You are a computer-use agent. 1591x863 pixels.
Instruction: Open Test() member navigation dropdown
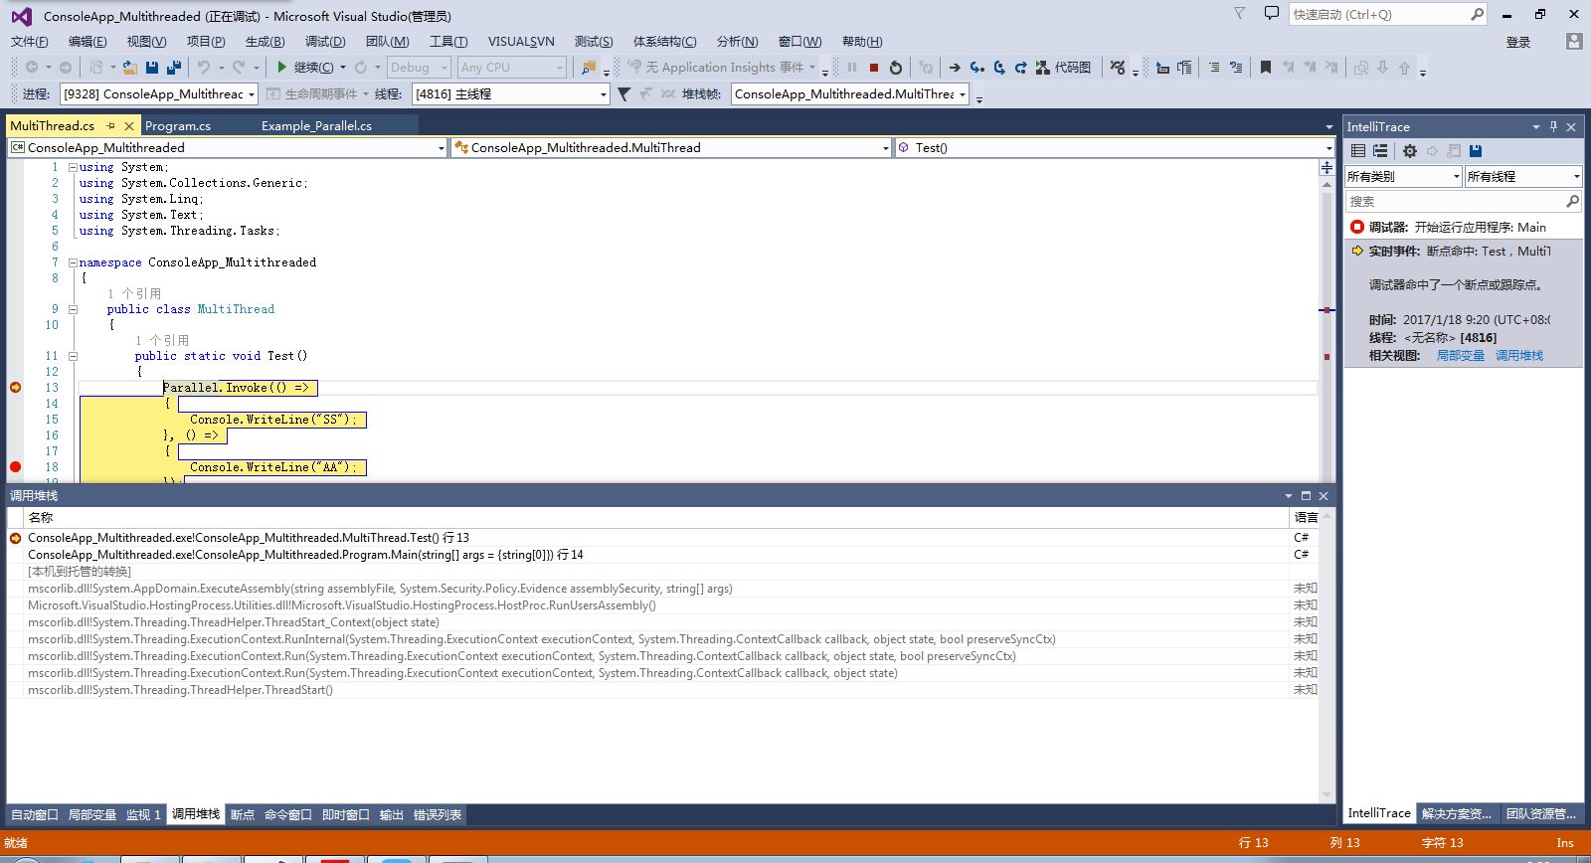[1115, 148]
